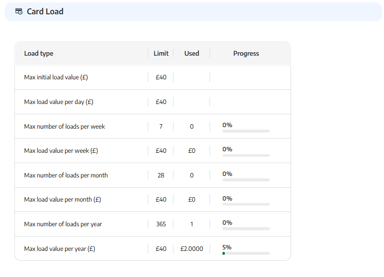Screen dimensions: 384x277
Task: Click the Limit column header
Action: (x=161, y=53)
